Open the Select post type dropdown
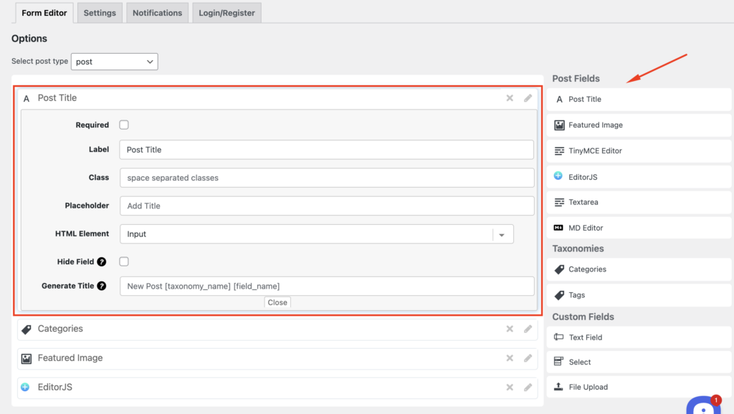 pyautogui.click(x=114, y=62)
